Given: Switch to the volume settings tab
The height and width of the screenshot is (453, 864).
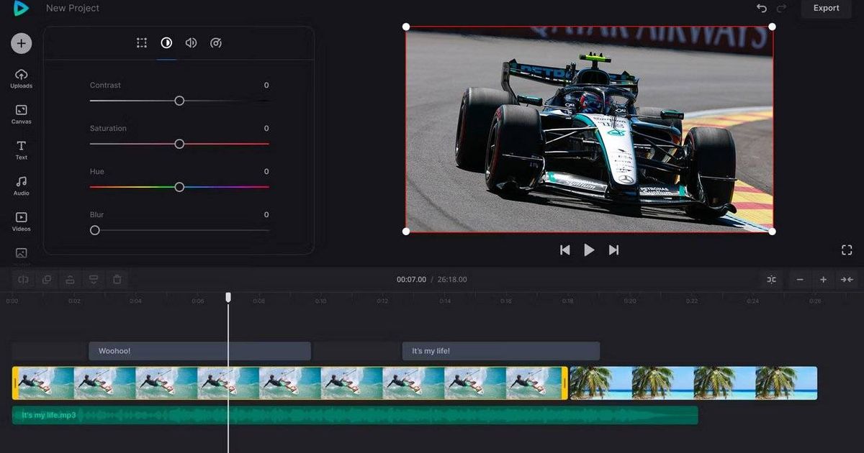Looking at the screenshot, I should click(191, 43).
